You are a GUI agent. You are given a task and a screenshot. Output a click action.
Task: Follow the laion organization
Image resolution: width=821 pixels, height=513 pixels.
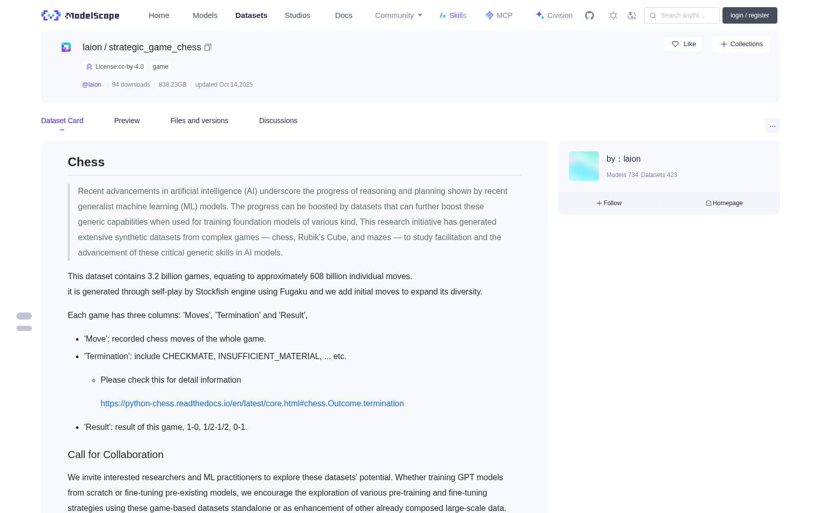[609, 203]
